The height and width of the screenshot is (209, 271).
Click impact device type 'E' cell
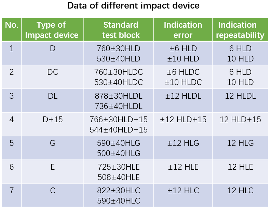point(53,167)
